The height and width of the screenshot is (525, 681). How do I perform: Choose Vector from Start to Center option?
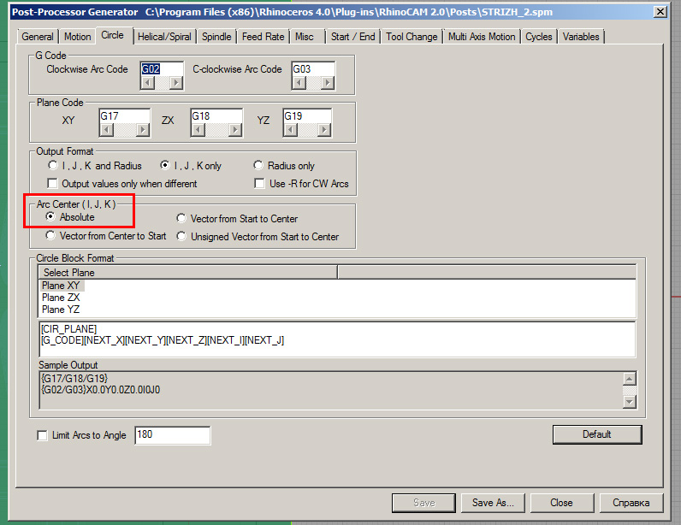coord(181,219)
